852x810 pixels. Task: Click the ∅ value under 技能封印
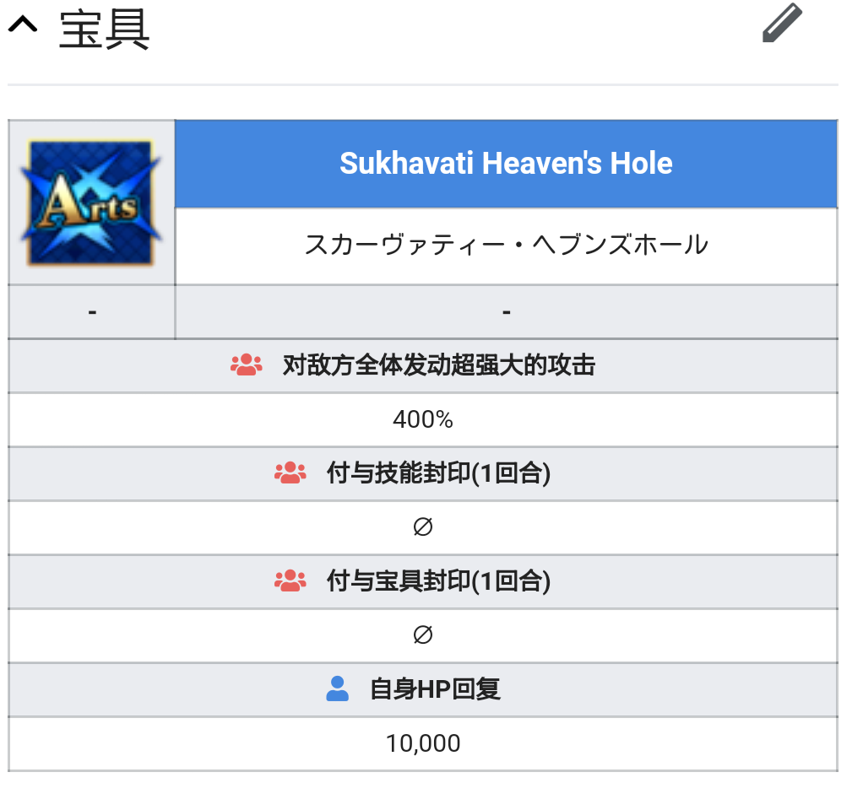(x=423, y=527)
